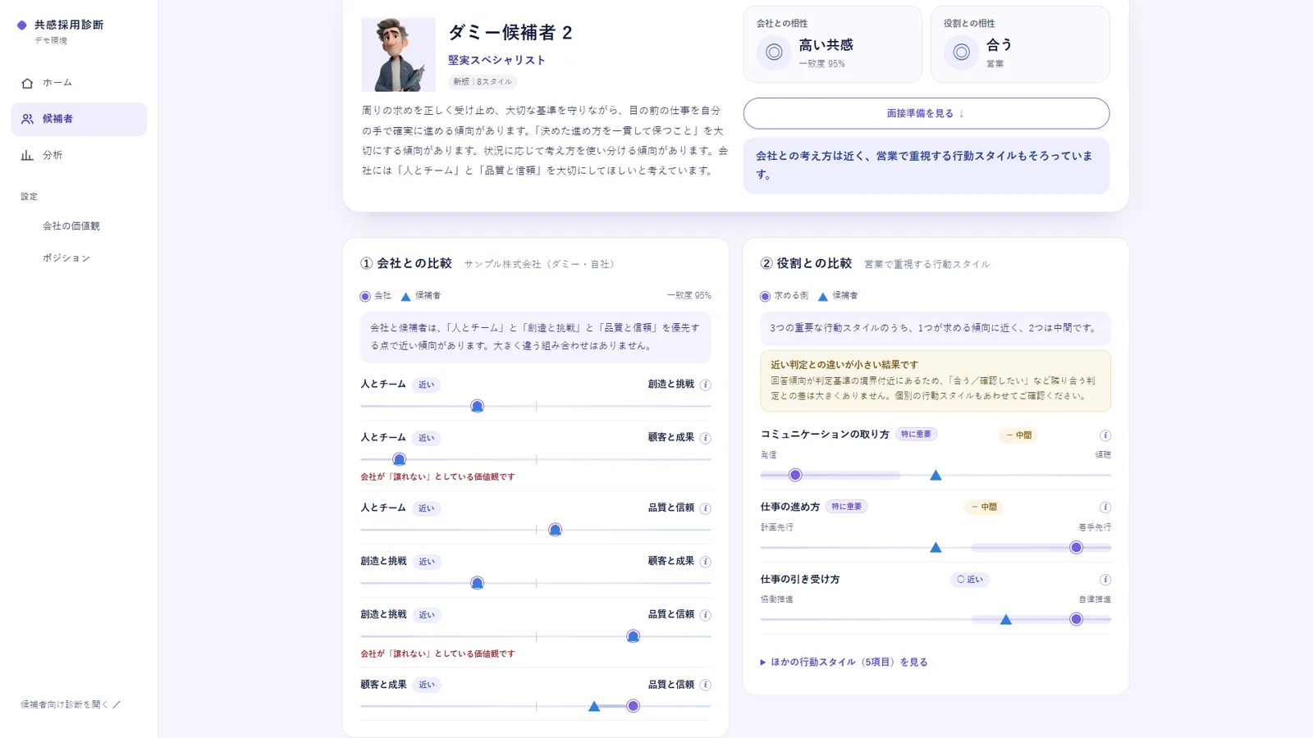Click the サンプル株式会社（ダミー・自社） subtitle

click(539, 264)
